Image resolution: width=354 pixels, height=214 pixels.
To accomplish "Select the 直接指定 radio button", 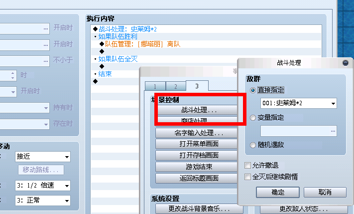I will click(253, 90).
